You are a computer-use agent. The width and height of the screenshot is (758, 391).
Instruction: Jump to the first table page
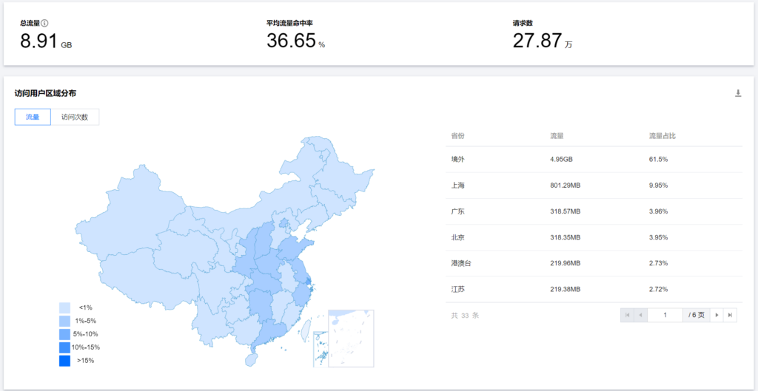click(x=628, y=315)
